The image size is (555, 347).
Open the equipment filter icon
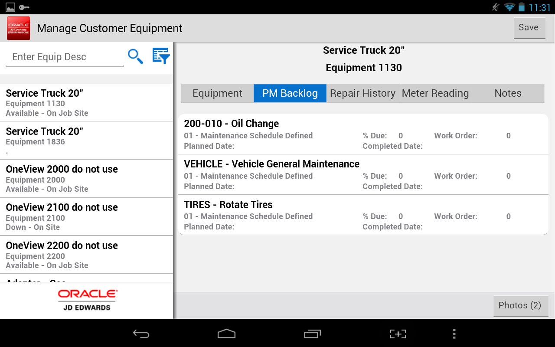[161, 56]
